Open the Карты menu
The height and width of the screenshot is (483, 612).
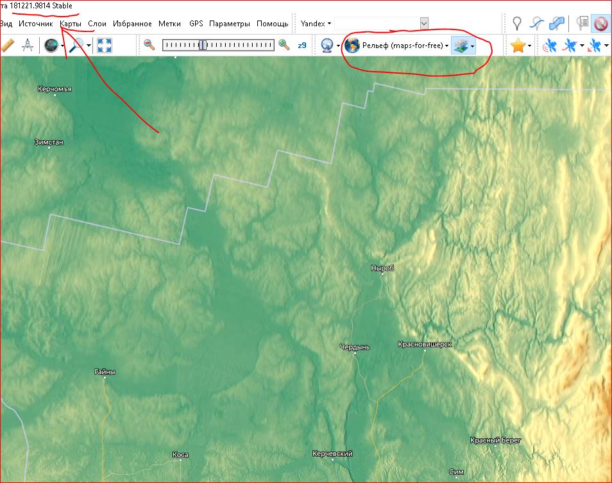[x=71, y=24]
